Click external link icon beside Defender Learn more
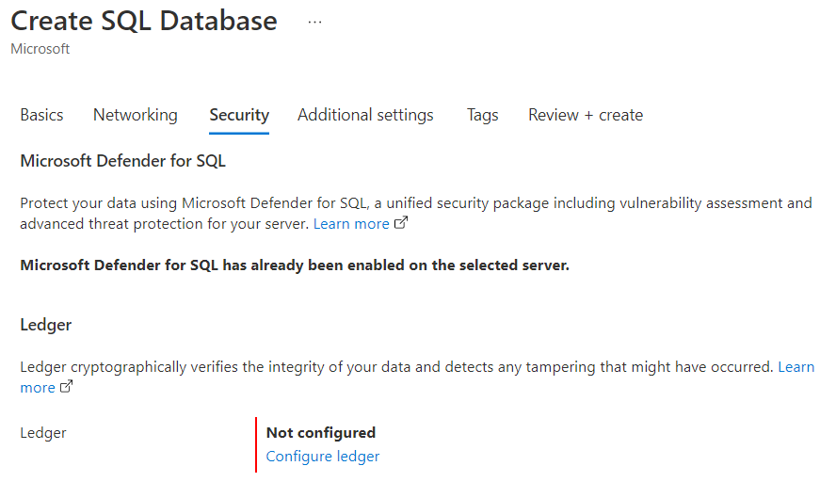The image size is (836, 498). (x=401, y=224)
